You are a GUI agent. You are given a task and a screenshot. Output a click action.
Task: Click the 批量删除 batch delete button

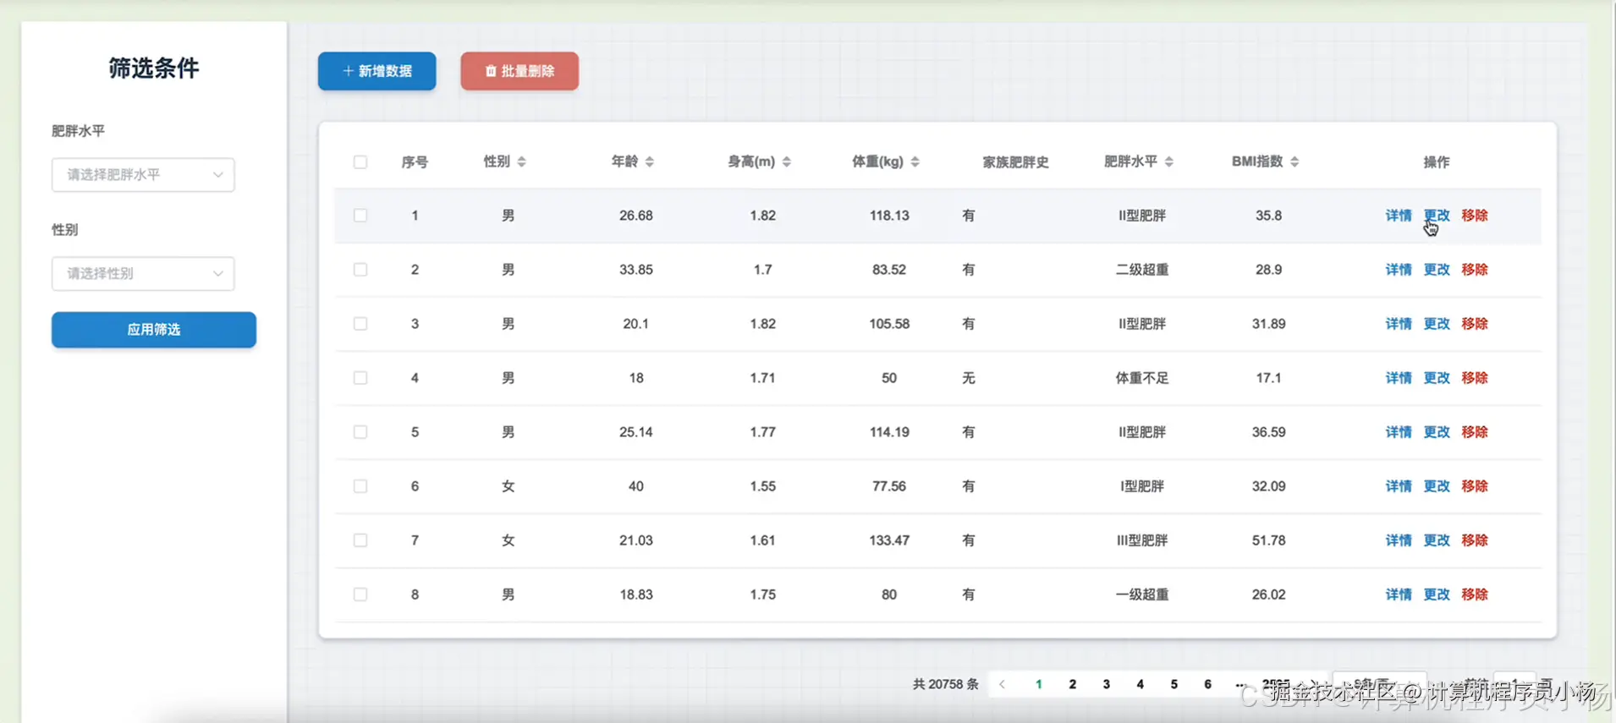[x=519, y=71]
